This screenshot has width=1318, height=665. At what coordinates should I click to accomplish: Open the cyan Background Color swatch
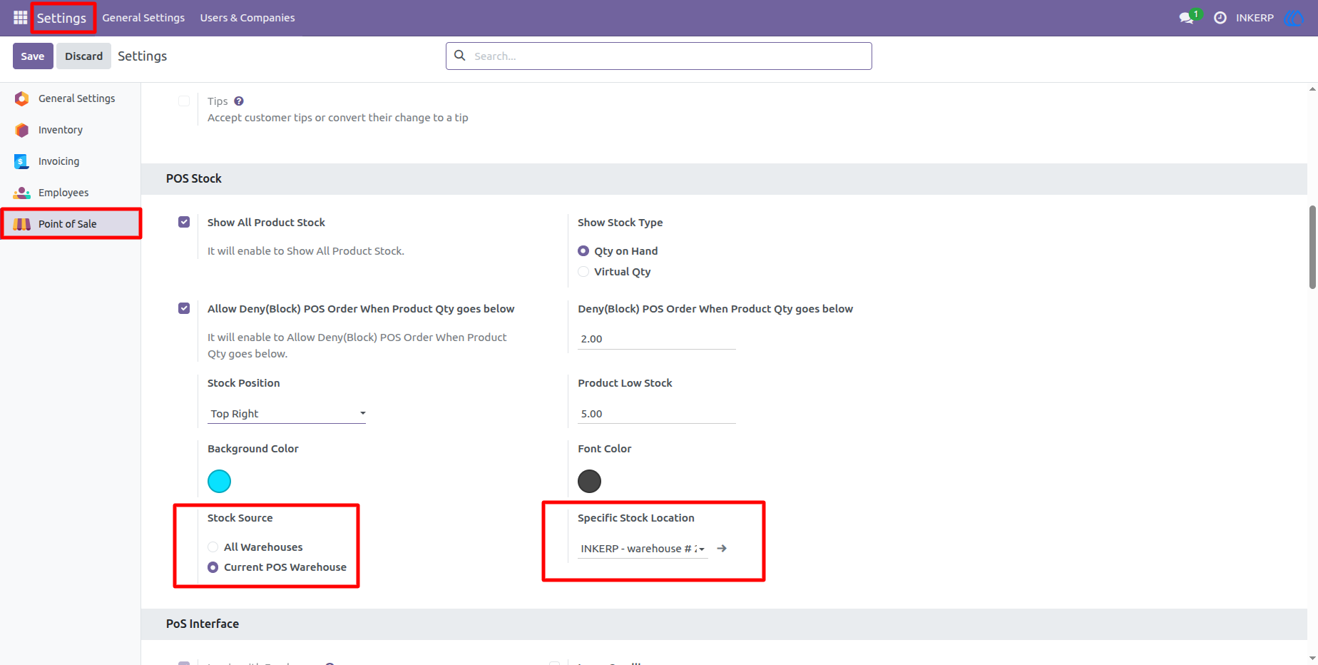(x=219, y=482)
